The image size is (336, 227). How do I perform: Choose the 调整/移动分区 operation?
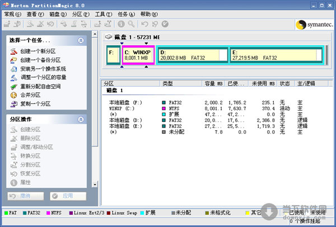pos(36,147)
